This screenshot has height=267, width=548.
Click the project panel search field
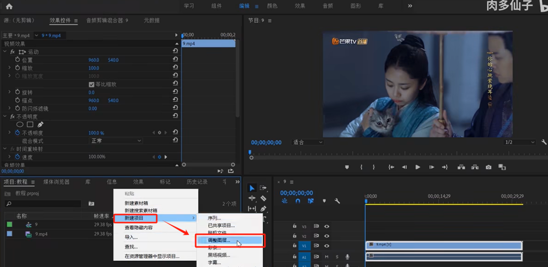point(43,204)
